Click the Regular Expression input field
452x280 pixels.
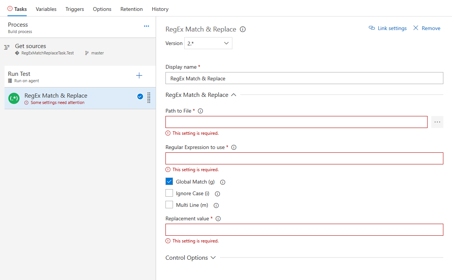click(304, 158)
